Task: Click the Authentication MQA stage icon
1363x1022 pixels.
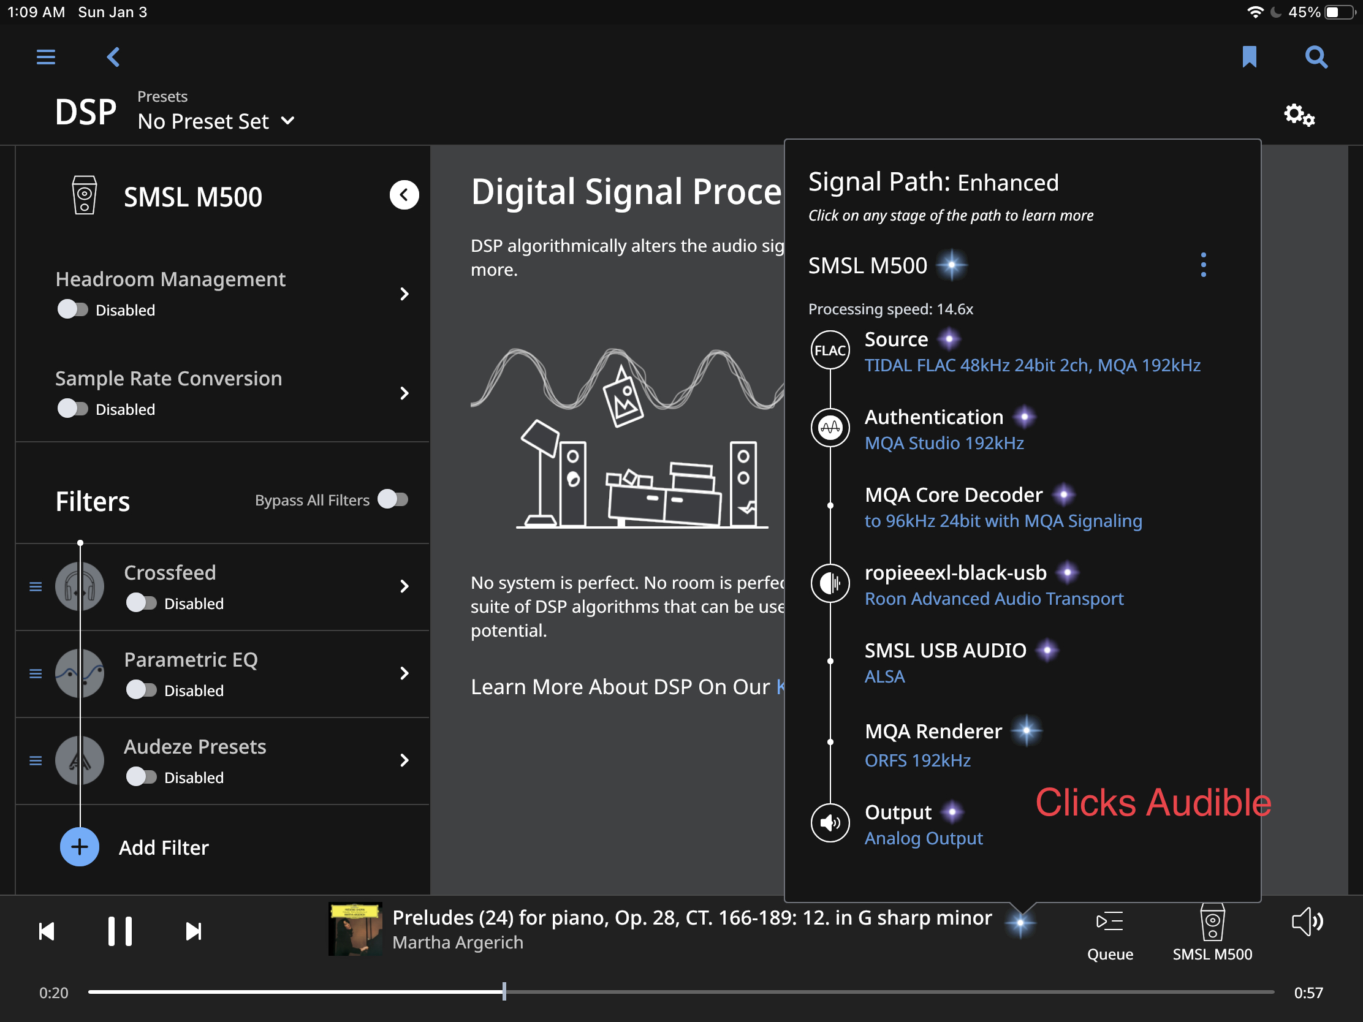Action: (x=830, y=427)
